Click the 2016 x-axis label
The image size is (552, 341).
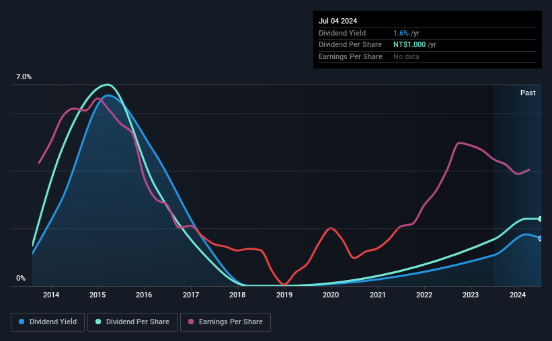(x=144, y=295)
